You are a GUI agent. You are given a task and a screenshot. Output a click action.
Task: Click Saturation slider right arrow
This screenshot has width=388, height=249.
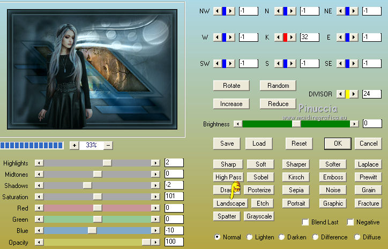pyautogui.click(x=155, y=197)
